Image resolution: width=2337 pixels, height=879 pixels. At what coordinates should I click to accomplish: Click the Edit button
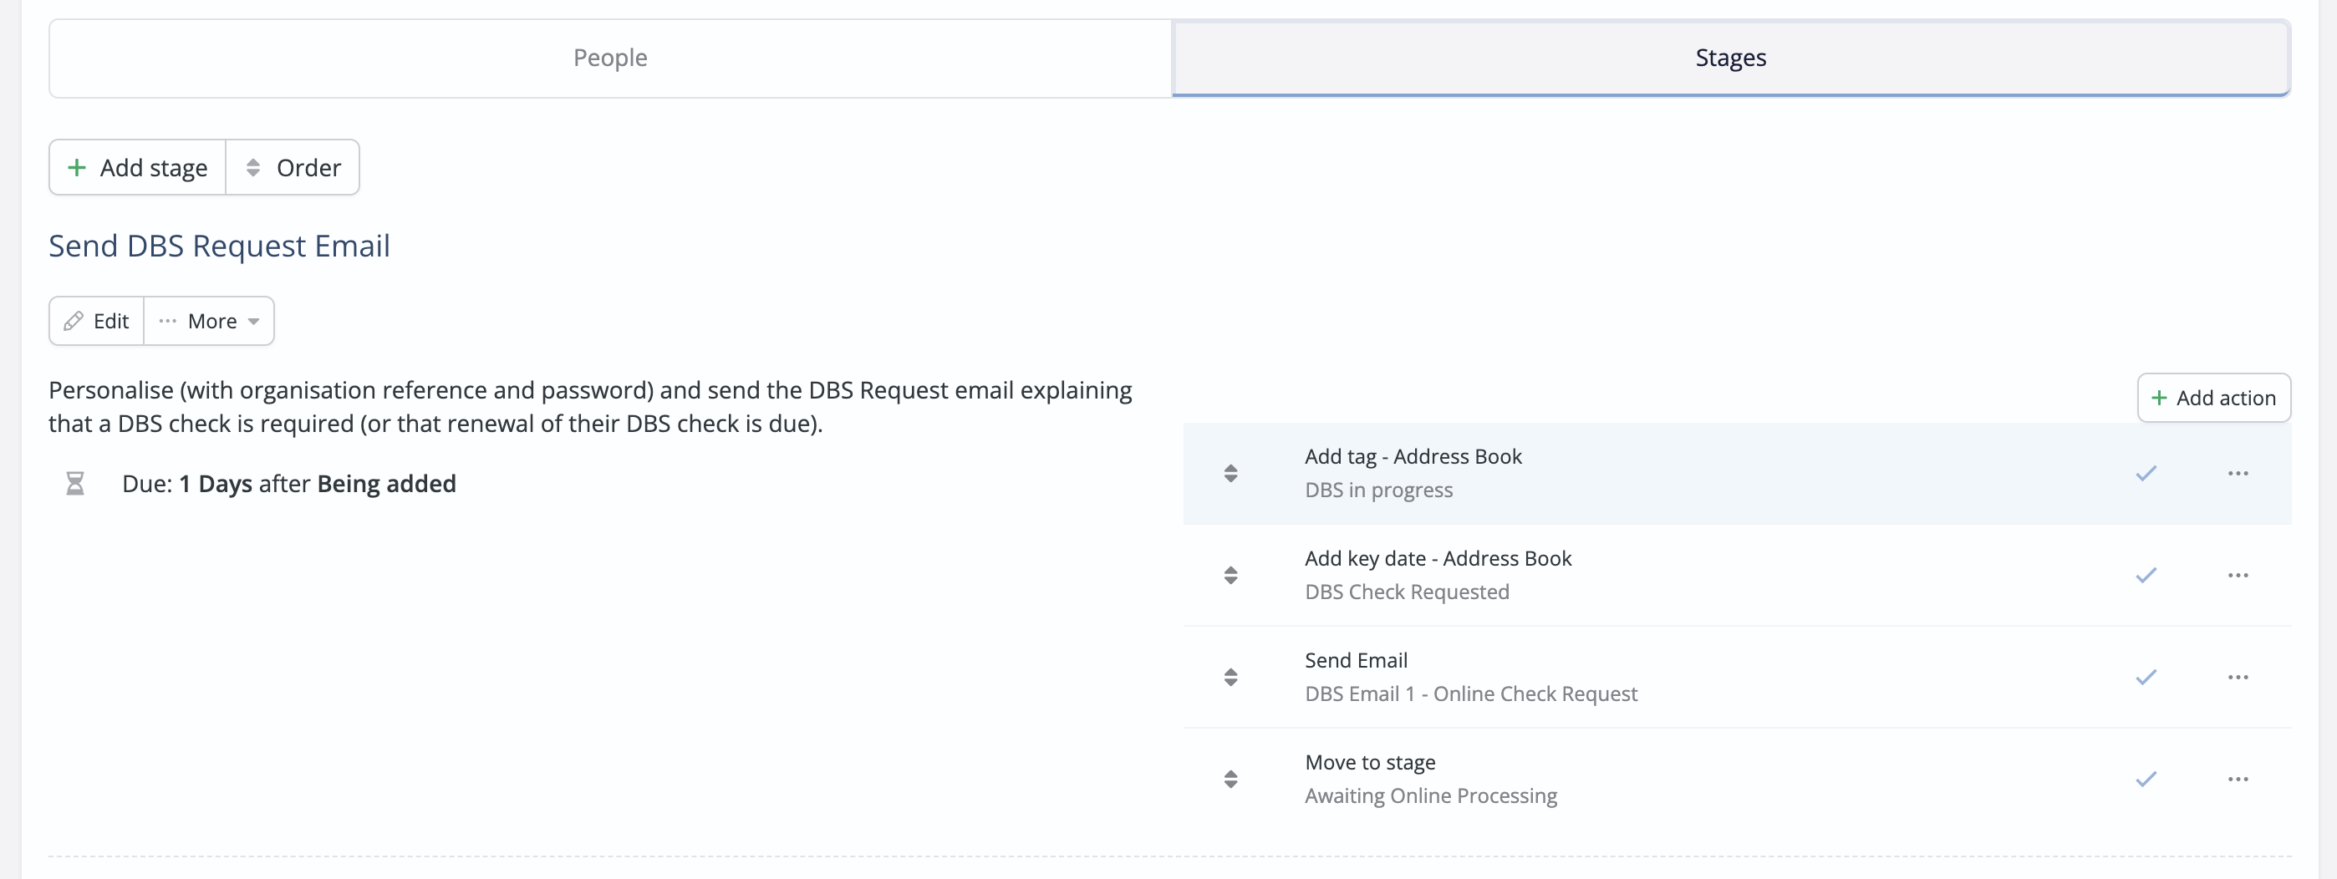[96, 320]
